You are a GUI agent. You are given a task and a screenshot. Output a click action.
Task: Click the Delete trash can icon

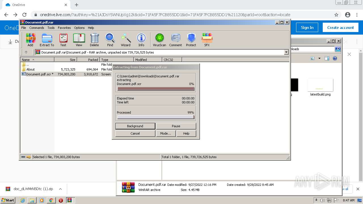[94, 40]
